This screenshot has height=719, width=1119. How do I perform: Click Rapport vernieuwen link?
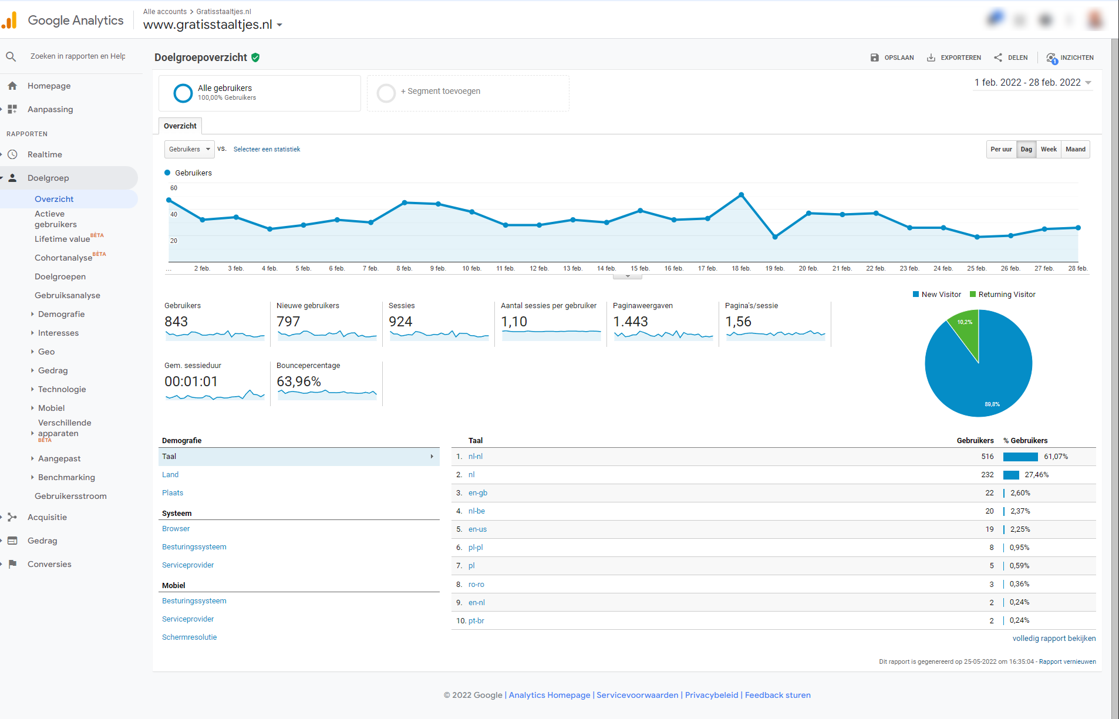click(x=1067, y=662)
